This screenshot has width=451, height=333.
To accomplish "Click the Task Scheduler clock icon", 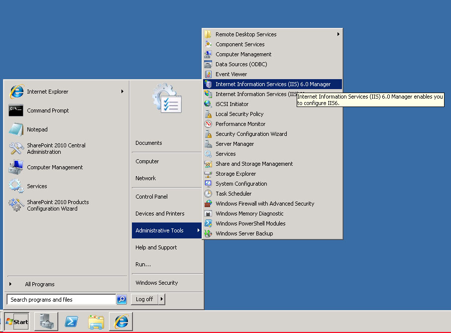I will (x=208, y=194).
